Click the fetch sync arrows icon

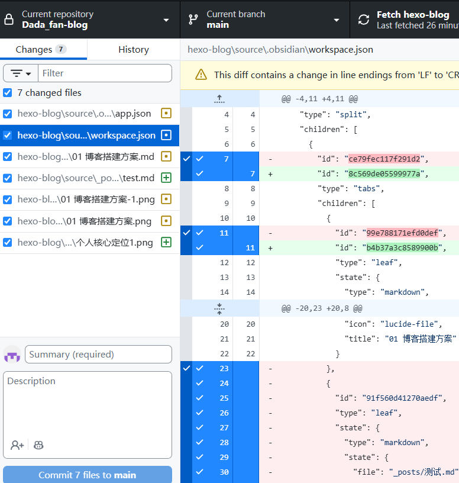click(364, 20)
